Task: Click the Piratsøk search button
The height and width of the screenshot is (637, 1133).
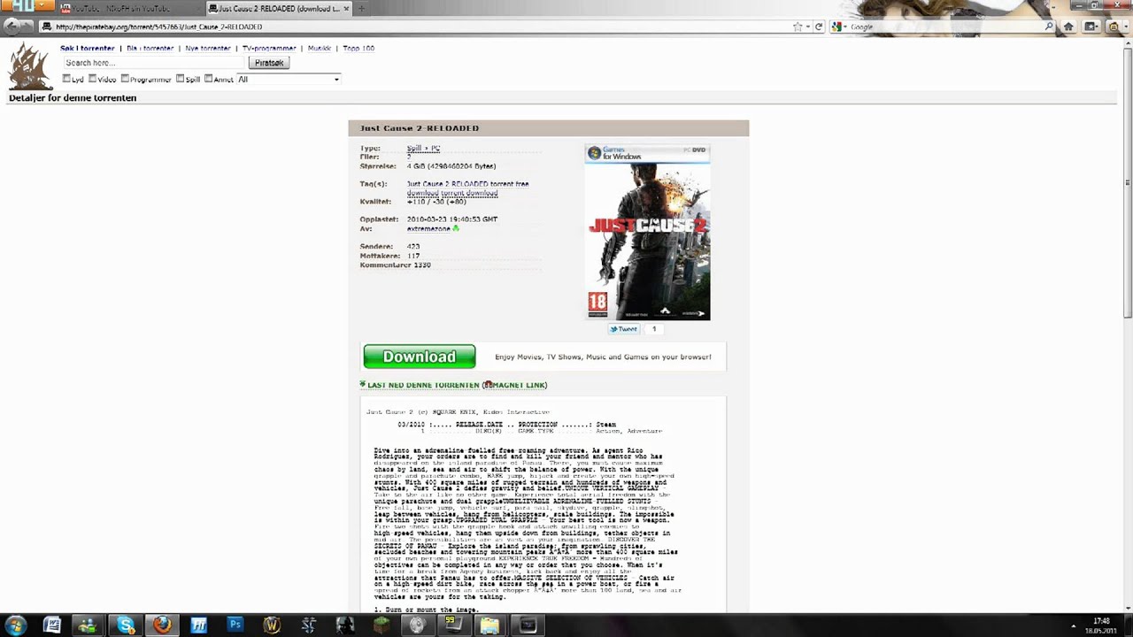Action: [269, 63]
